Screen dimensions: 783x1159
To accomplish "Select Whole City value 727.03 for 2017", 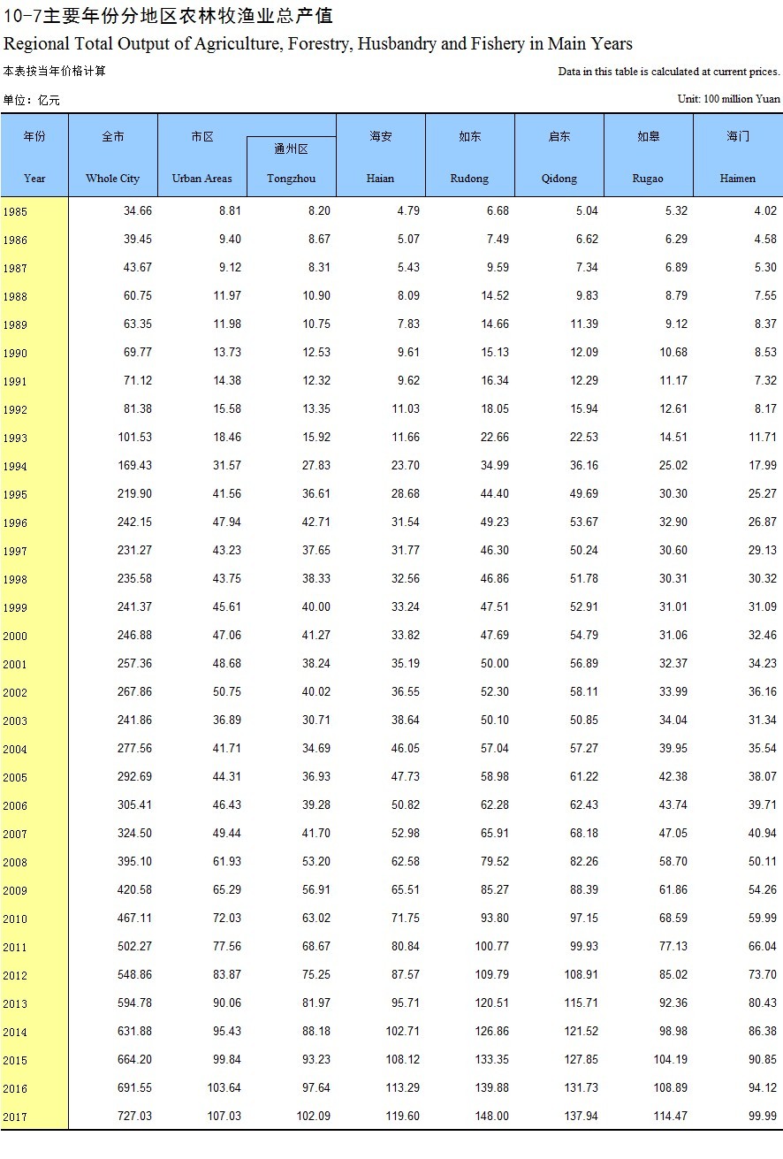I will [134, 1117].
